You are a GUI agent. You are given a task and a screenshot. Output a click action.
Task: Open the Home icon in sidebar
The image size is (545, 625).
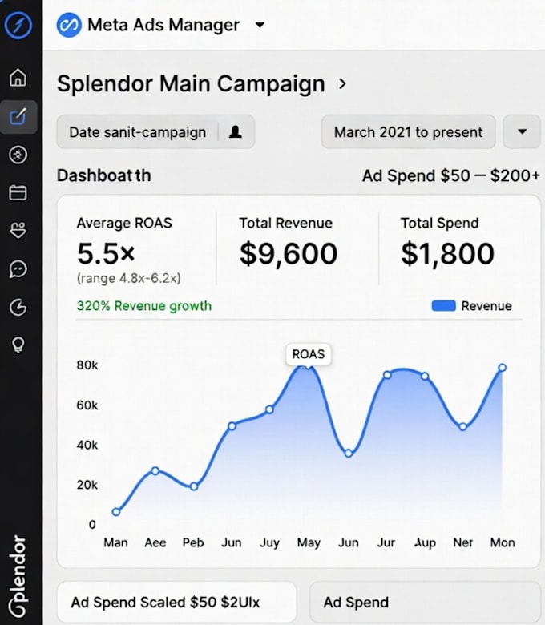pyautogui.click(x=18, y=78)
